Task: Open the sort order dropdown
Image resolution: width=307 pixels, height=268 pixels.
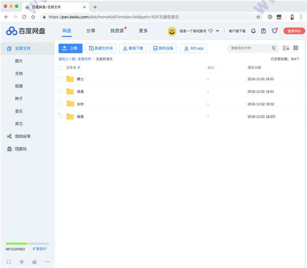Action: (x=286, y=48)
